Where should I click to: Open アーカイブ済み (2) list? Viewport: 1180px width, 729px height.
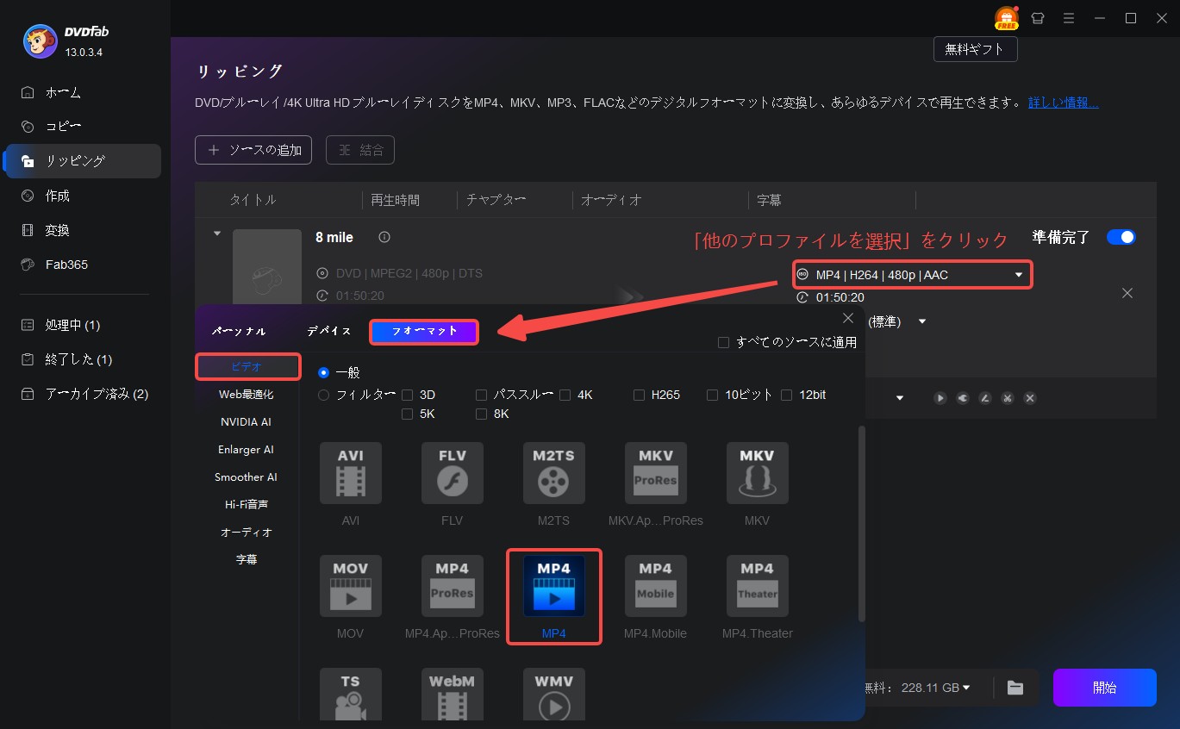pyautogui.click(x=83, y=394)
